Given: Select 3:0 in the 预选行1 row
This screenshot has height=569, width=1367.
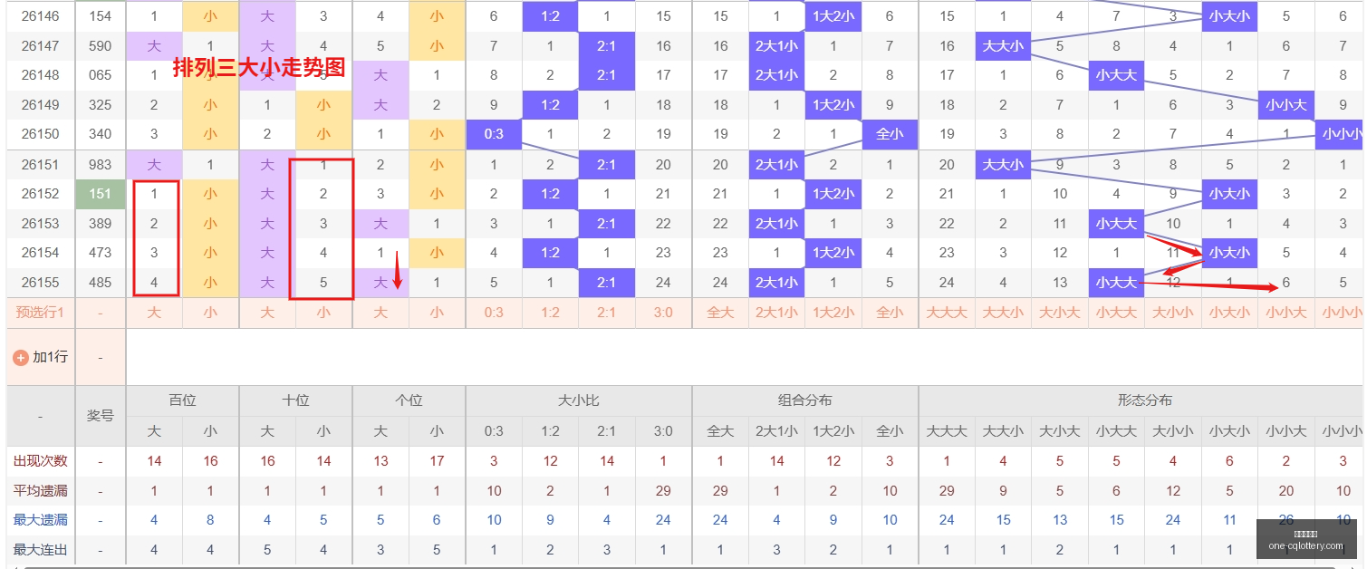Looking at the screenshot, I should coord(663,313).
